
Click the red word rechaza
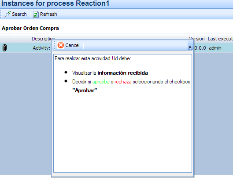[x=123, y=82]
